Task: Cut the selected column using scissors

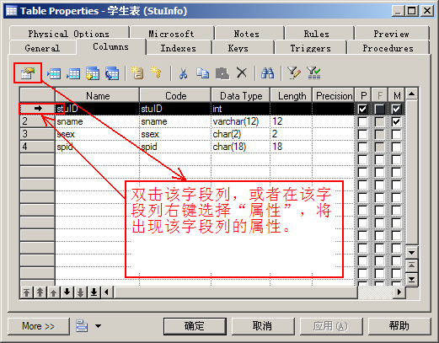Action: (x=183, y=73)
